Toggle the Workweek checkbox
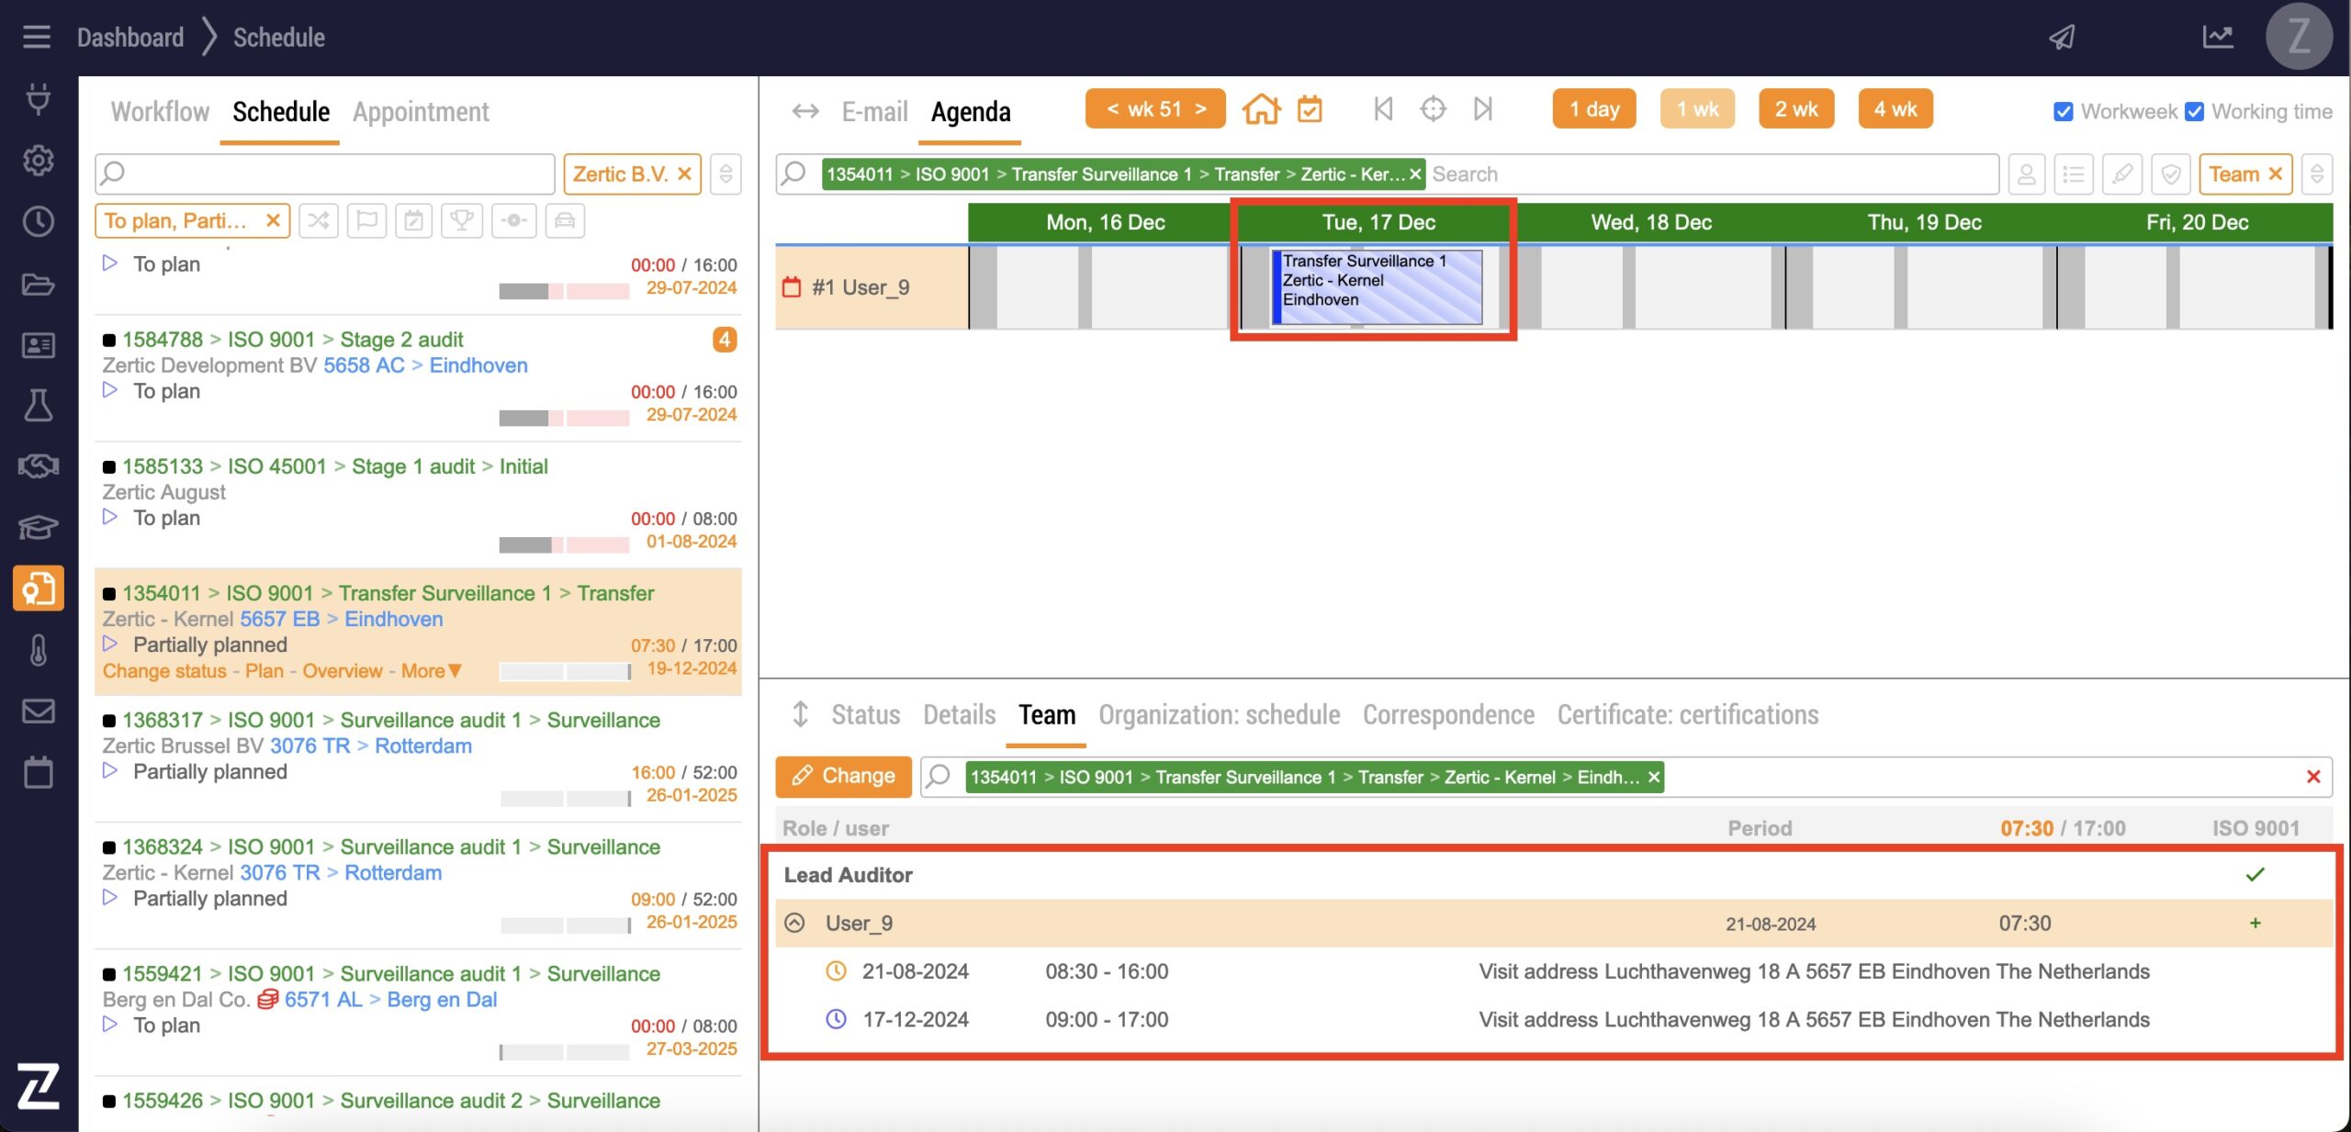Screen dimensions: 2351x1132 point(2064,112)
